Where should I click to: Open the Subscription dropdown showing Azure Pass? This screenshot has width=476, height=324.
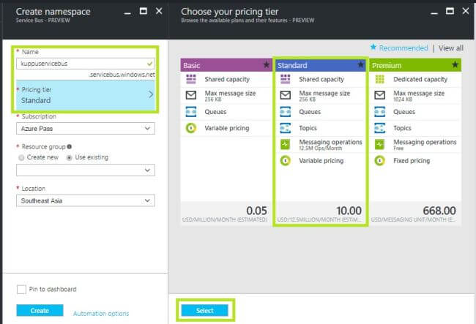(86, 129)
